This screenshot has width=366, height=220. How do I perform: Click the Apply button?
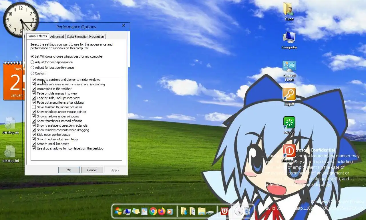pos(115,170)
